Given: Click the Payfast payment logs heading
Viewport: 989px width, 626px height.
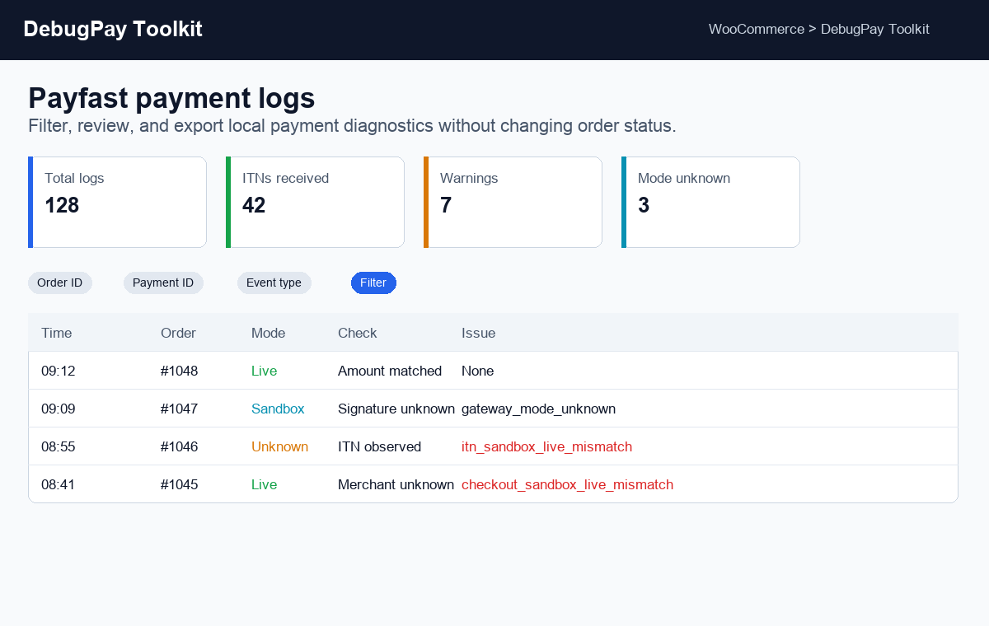Looking at the screenshot, I should 171,98.
